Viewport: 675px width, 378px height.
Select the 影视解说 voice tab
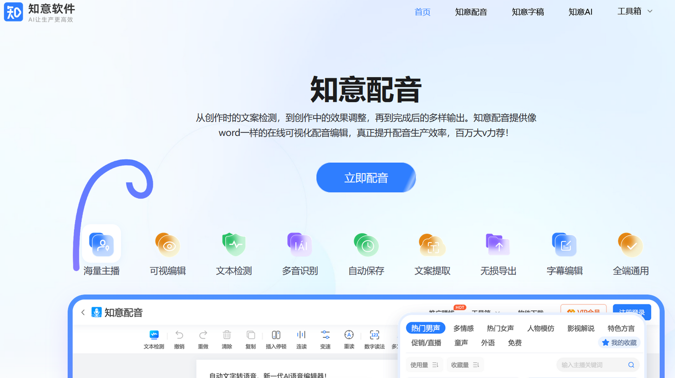581,328
